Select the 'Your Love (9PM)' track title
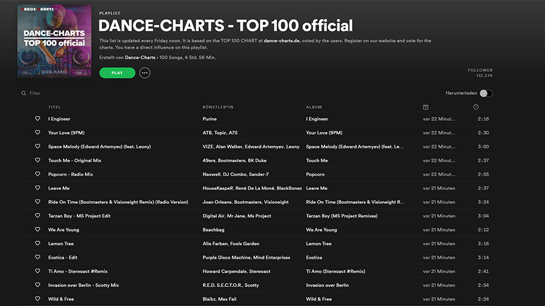Image resolution: width=545 pixels, height=306 pixels. click(67, 133)
